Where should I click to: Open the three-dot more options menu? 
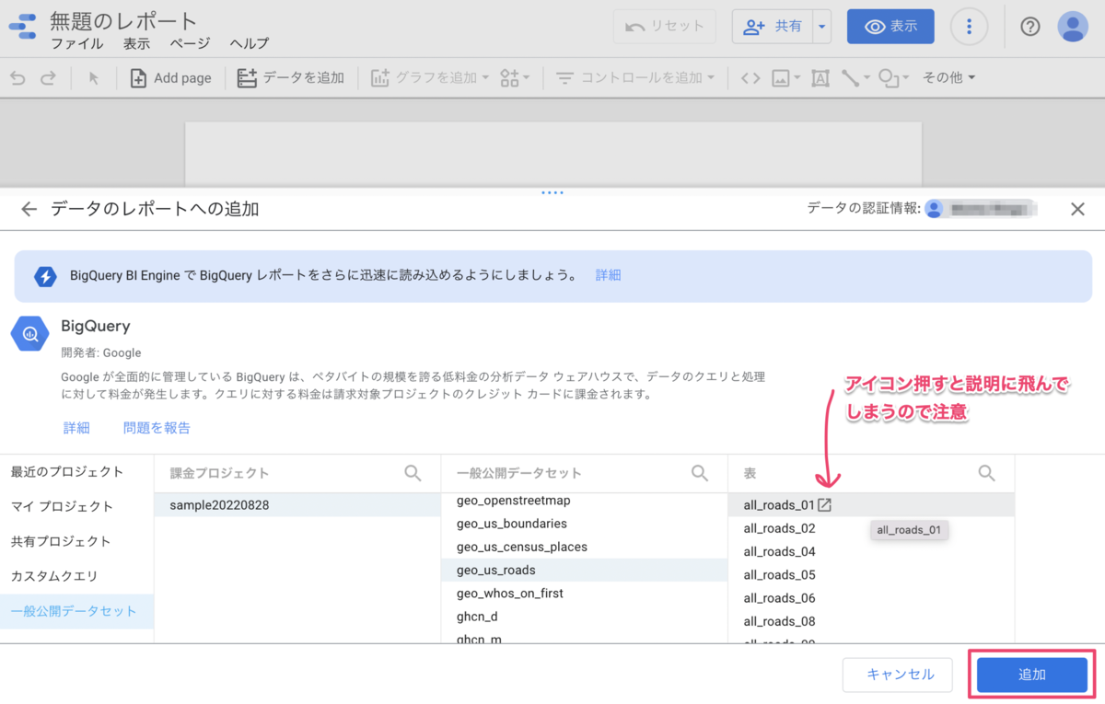click(969, 27)
